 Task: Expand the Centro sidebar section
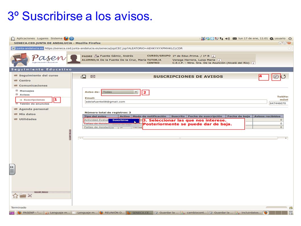24,80
